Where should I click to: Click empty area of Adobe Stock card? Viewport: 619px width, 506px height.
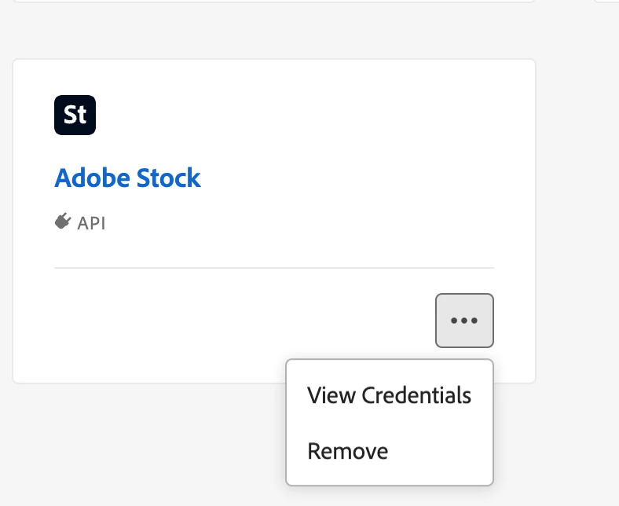point(314,141)
